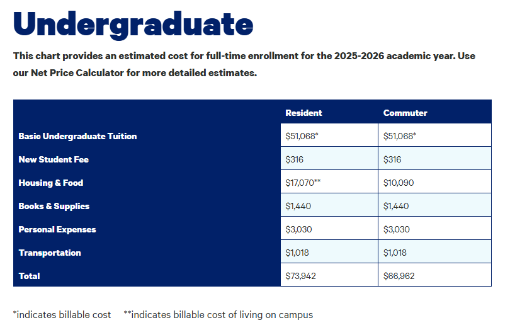Click the living on campus double-asterisk footnote
This screenshot has height=325, width=510.
(218, 314)
